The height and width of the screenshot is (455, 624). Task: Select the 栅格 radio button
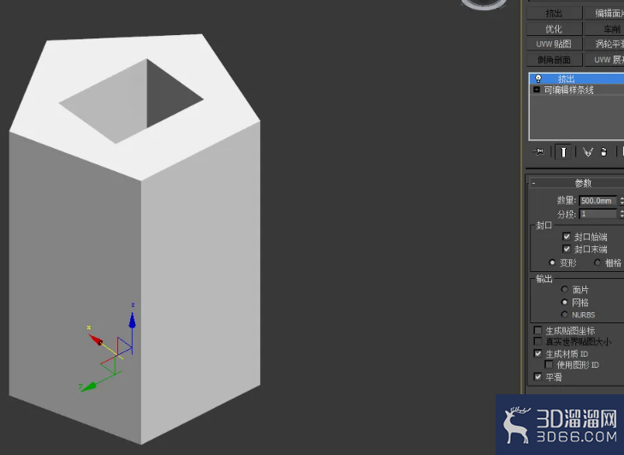click(x=597, y=263)
